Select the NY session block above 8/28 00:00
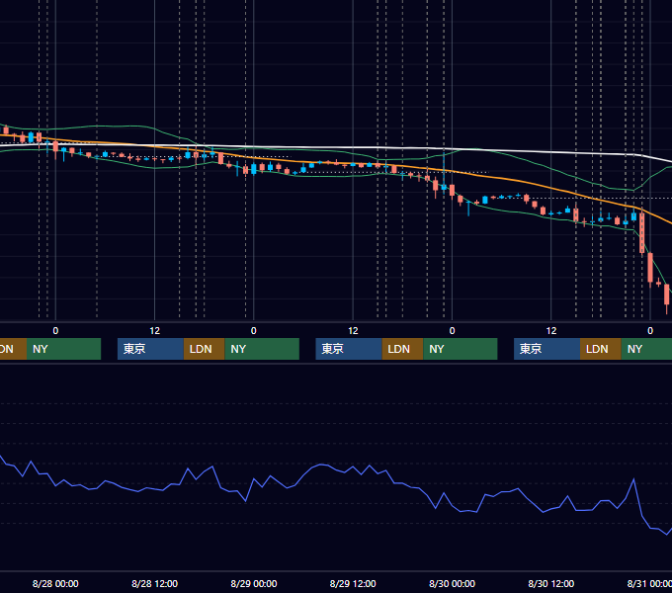Screen dimensions: 672x593 [x=63, y=349]
